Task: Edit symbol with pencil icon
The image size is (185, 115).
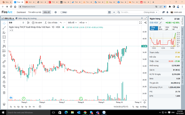Action: (160, 23)
